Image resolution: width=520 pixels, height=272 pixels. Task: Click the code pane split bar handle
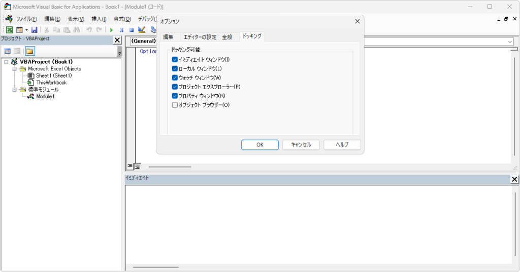(x=514, y=49)
